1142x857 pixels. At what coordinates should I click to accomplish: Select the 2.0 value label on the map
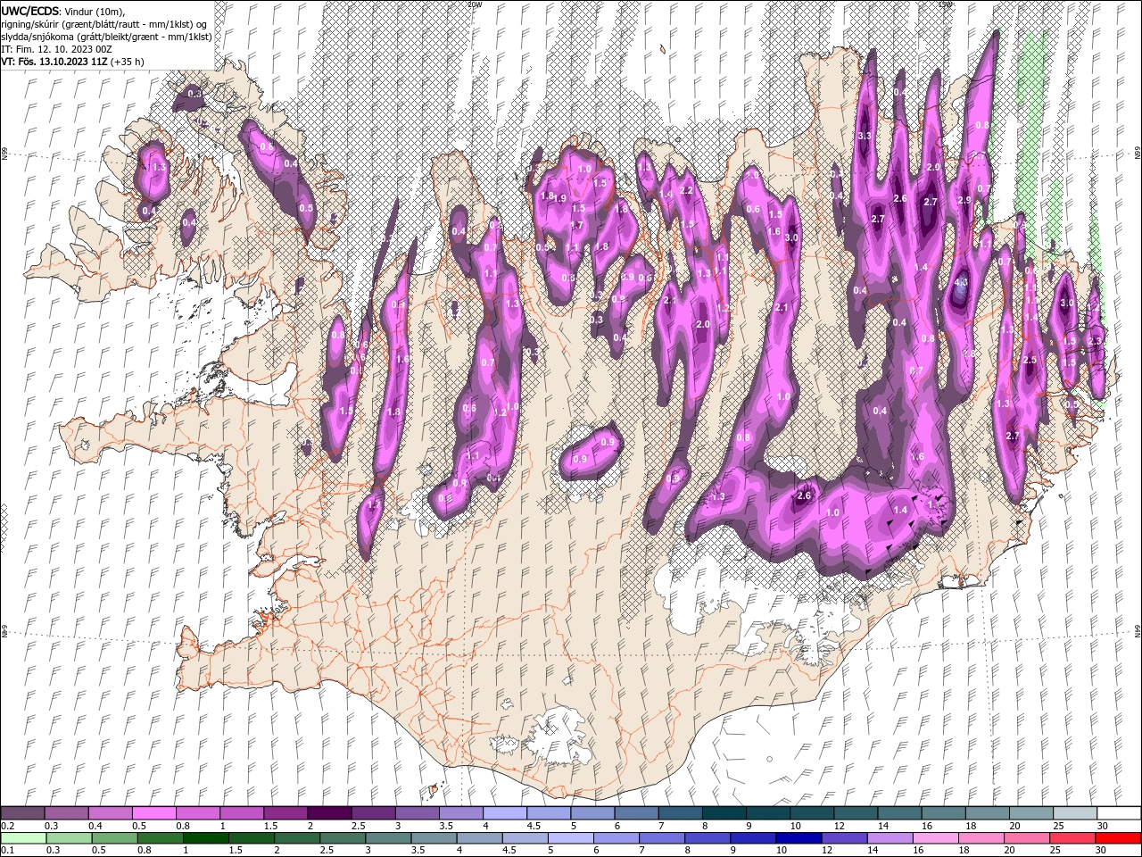point(702,324)
